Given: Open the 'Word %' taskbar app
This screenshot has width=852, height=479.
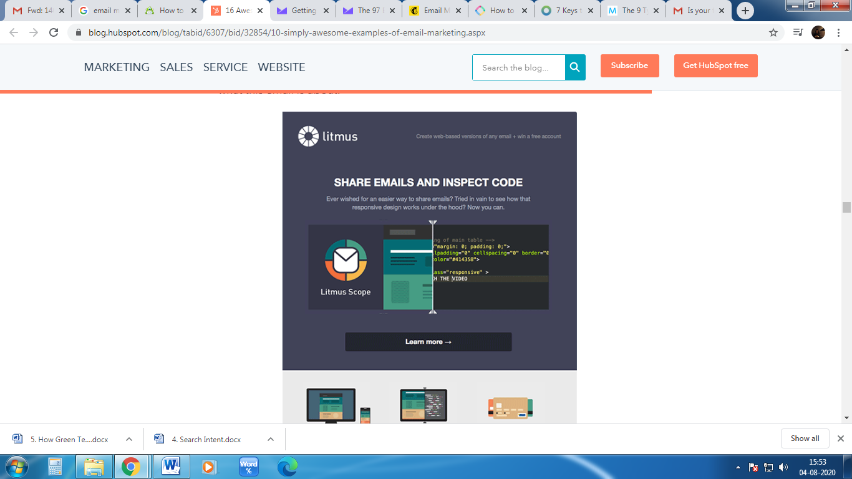Looking at the screenshot, I should pyautogui.click(x=249, y=467).
